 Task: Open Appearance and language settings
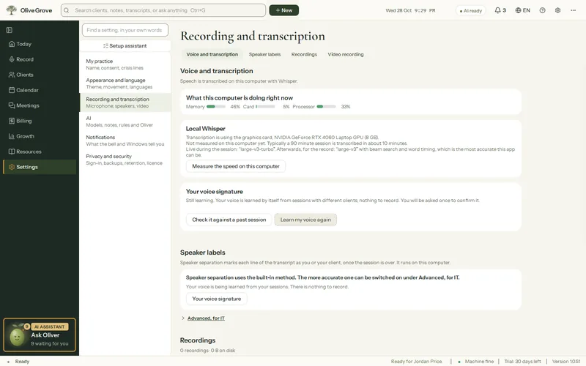[x=125, y=83]
